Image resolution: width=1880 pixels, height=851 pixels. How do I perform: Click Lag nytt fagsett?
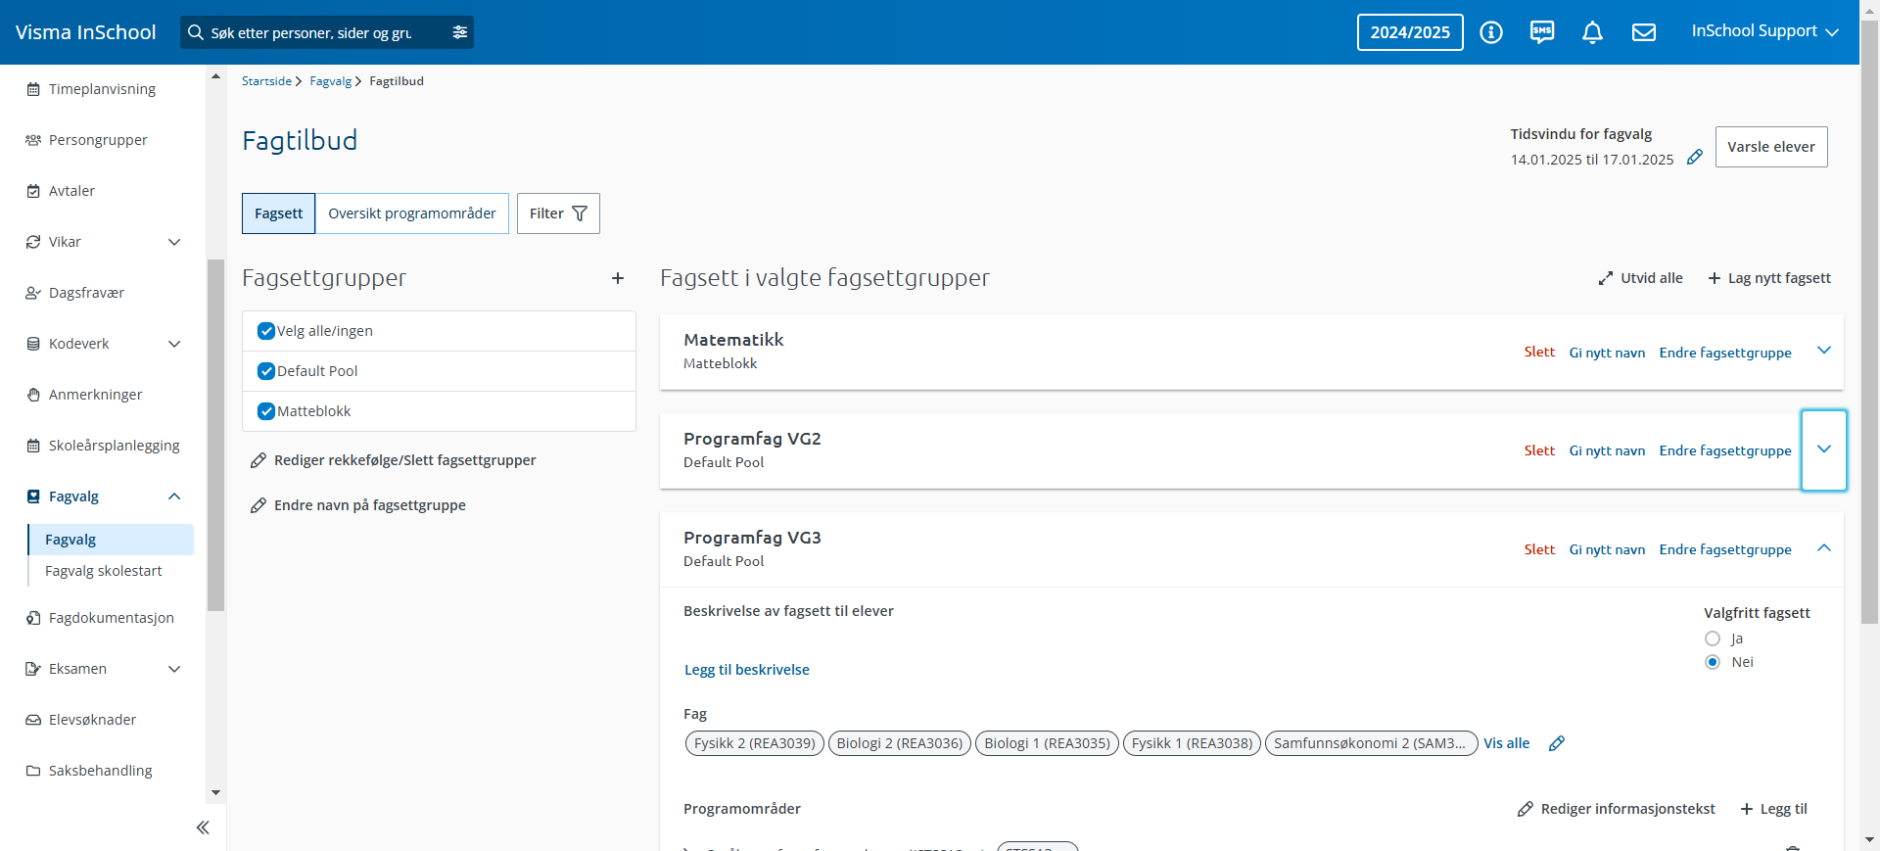point(1769,278)
